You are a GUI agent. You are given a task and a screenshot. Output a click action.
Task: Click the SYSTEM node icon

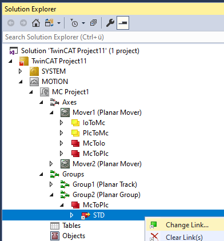pyautogui.click(x=34, y=71)
